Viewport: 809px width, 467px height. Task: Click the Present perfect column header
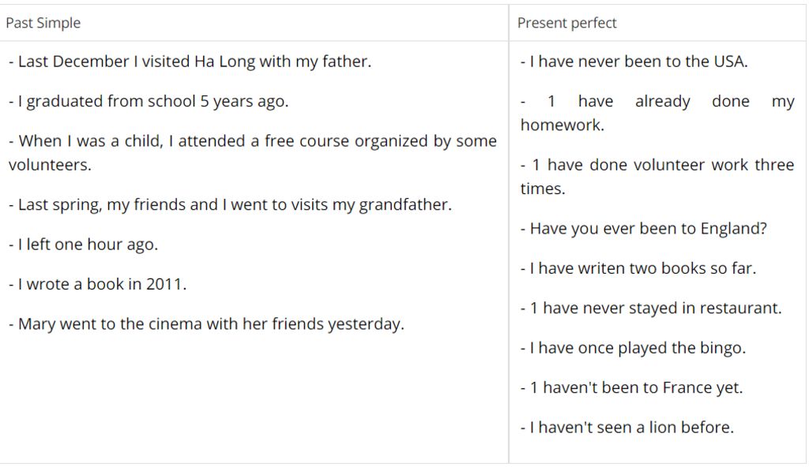point(566,23)
